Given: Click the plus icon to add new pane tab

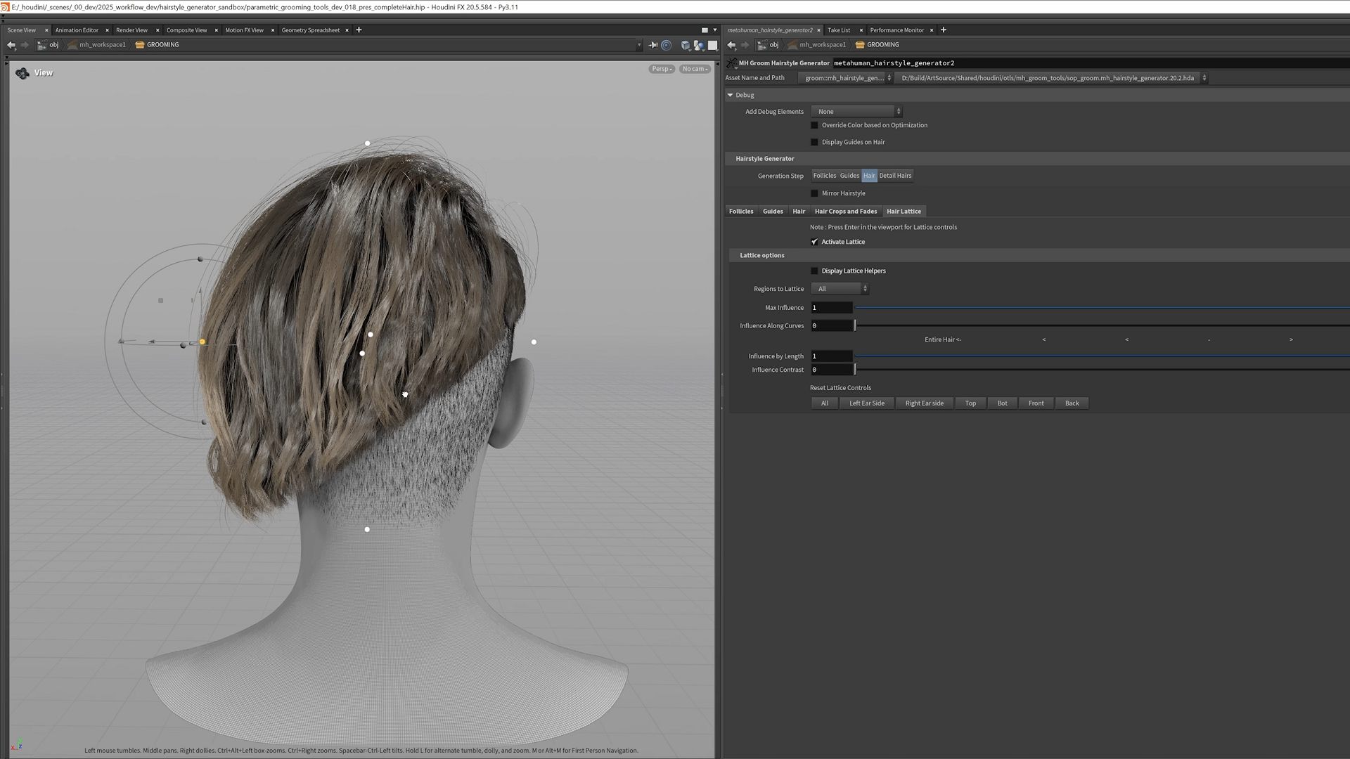Looking at the screenshot, I should coord(943,30).
